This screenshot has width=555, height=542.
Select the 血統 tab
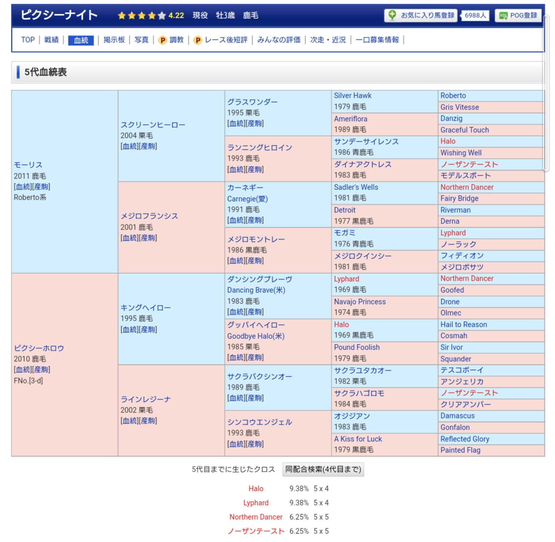(81, 40)
